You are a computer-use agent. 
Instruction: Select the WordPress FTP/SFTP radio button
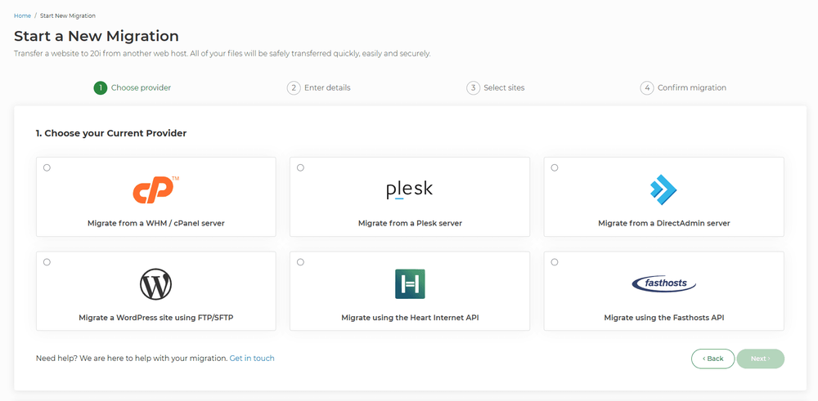pyautogui.click(x=47, y=262)
